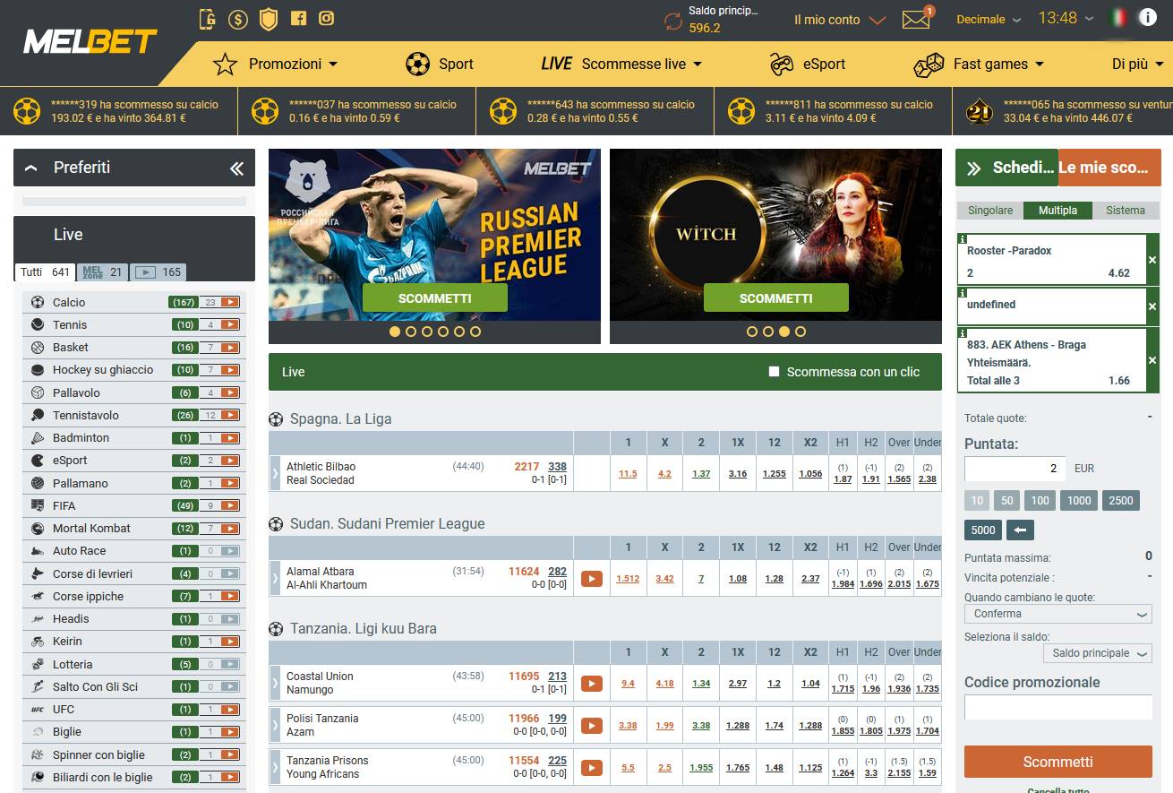Screen dimensions: 1173x793
Task: Click the Puntata stake input field
Action: 1016,469
